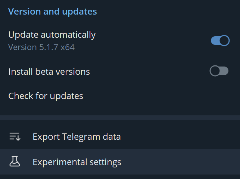Click the blue knob of Update automatically switch
The image size is (240, 179).
tap(224, 40)
